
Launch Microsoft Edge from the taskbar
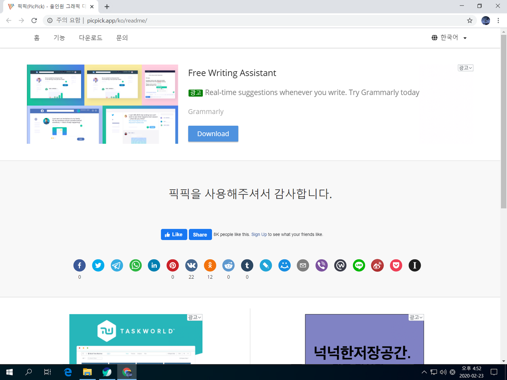click(x=68, y=372)
